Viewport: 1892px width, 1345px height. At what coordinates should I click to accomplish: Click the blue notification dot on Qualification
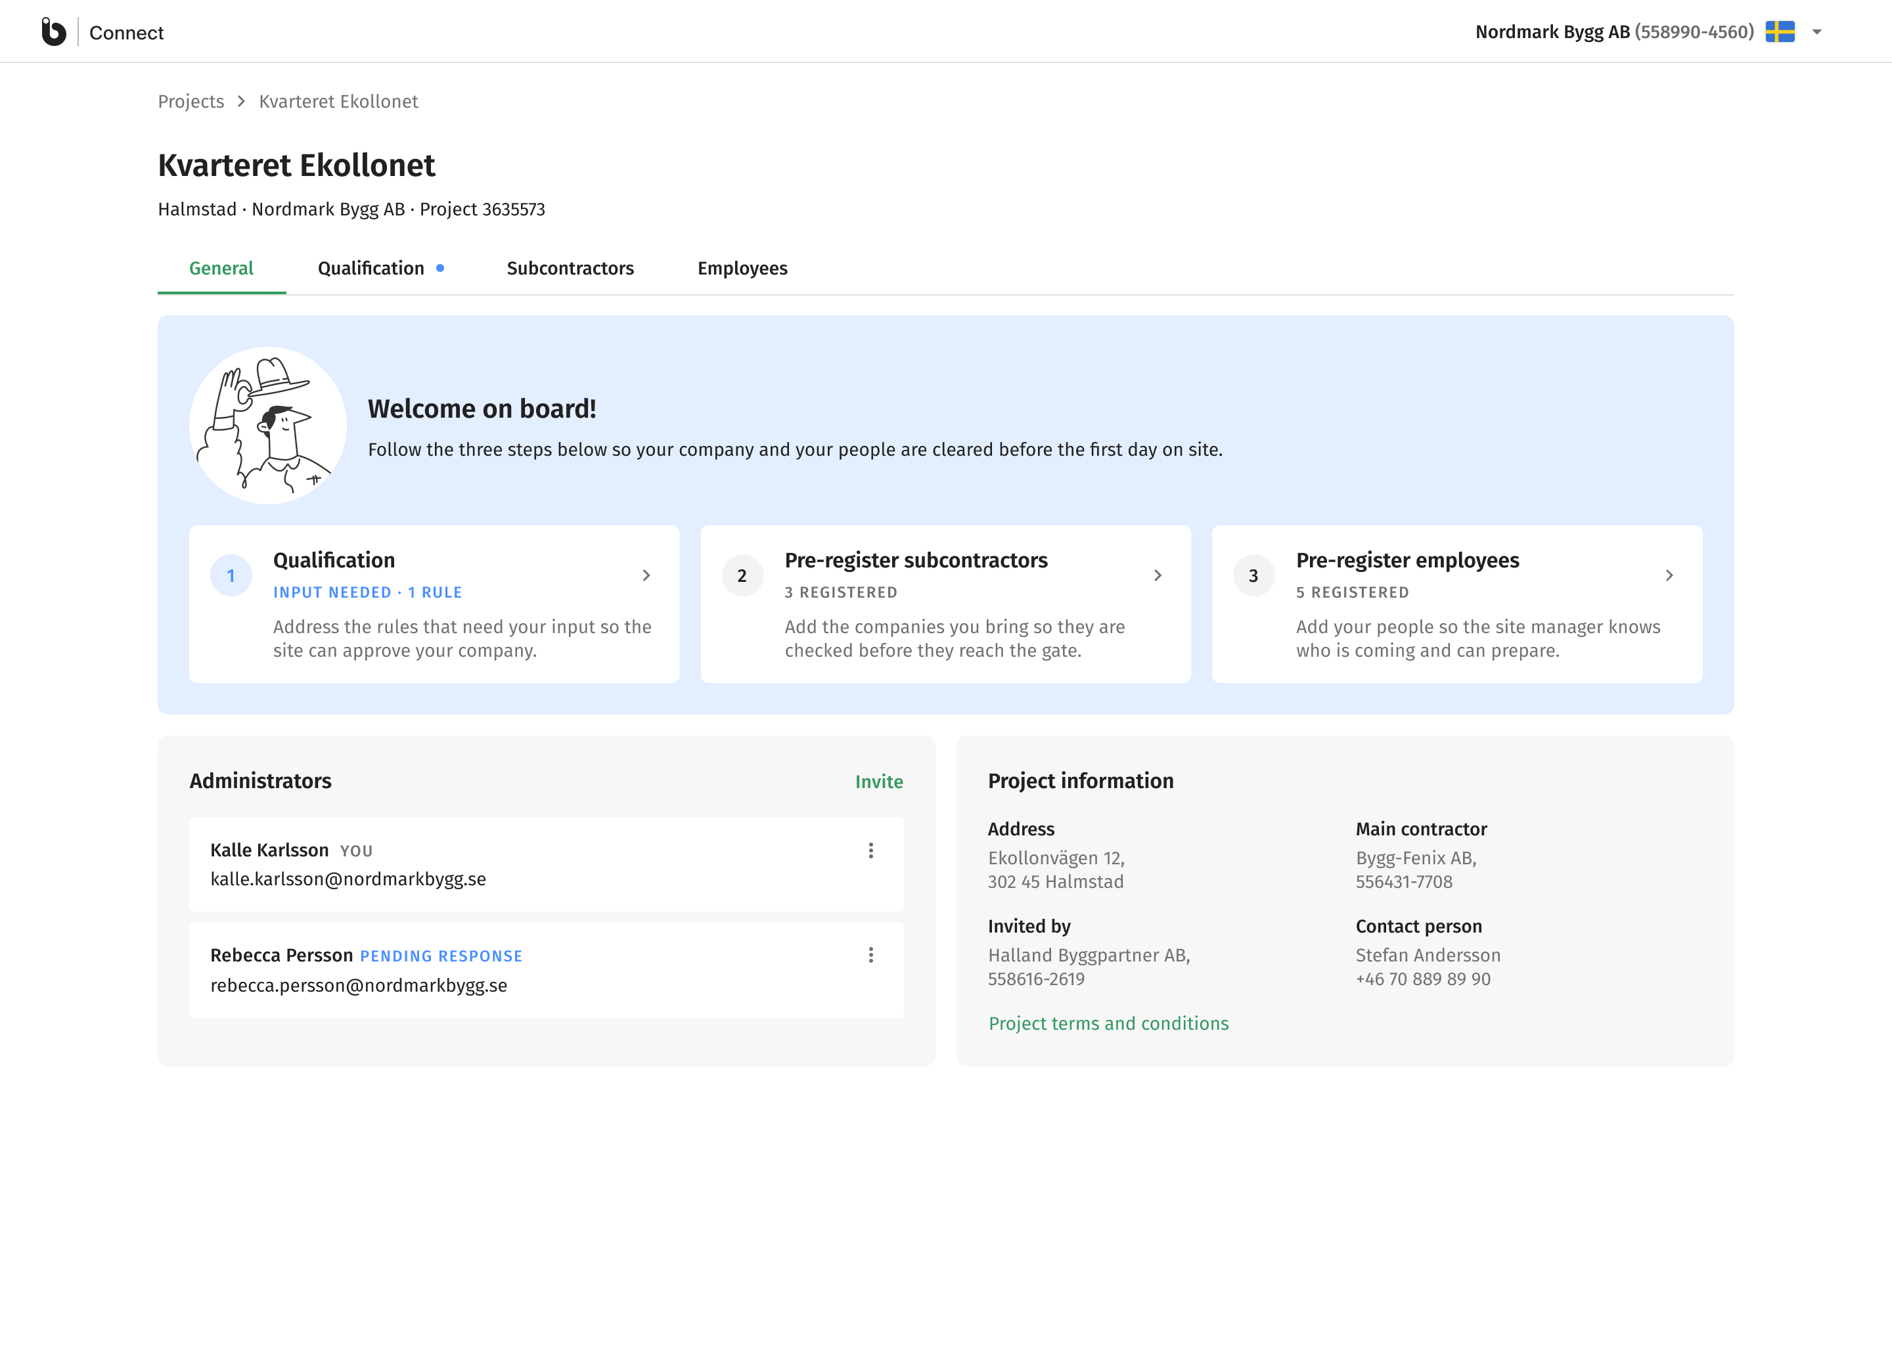(440, 269)
